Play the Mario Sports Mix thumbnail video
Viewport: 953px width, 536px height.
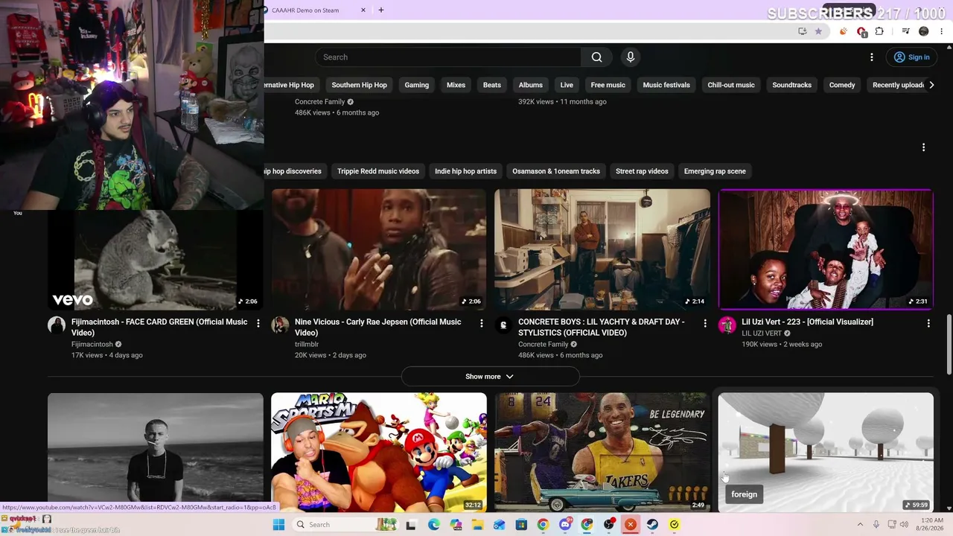tap(379, 453)
